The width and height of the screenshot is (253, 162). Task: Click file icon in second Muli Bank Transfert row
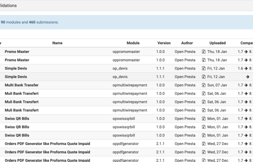pos(204,102)
